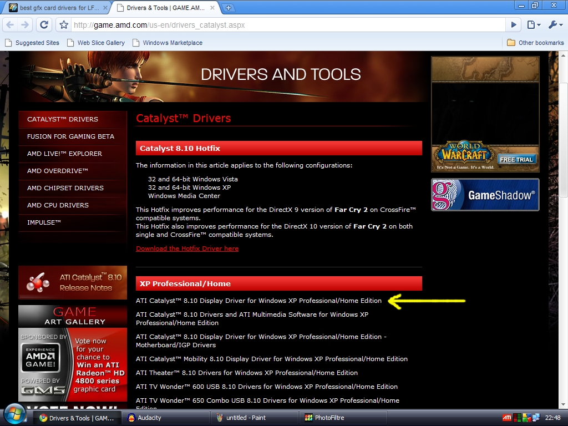
Task: Click Download the Hotfix Driver here link
Action: coord(187,248)
